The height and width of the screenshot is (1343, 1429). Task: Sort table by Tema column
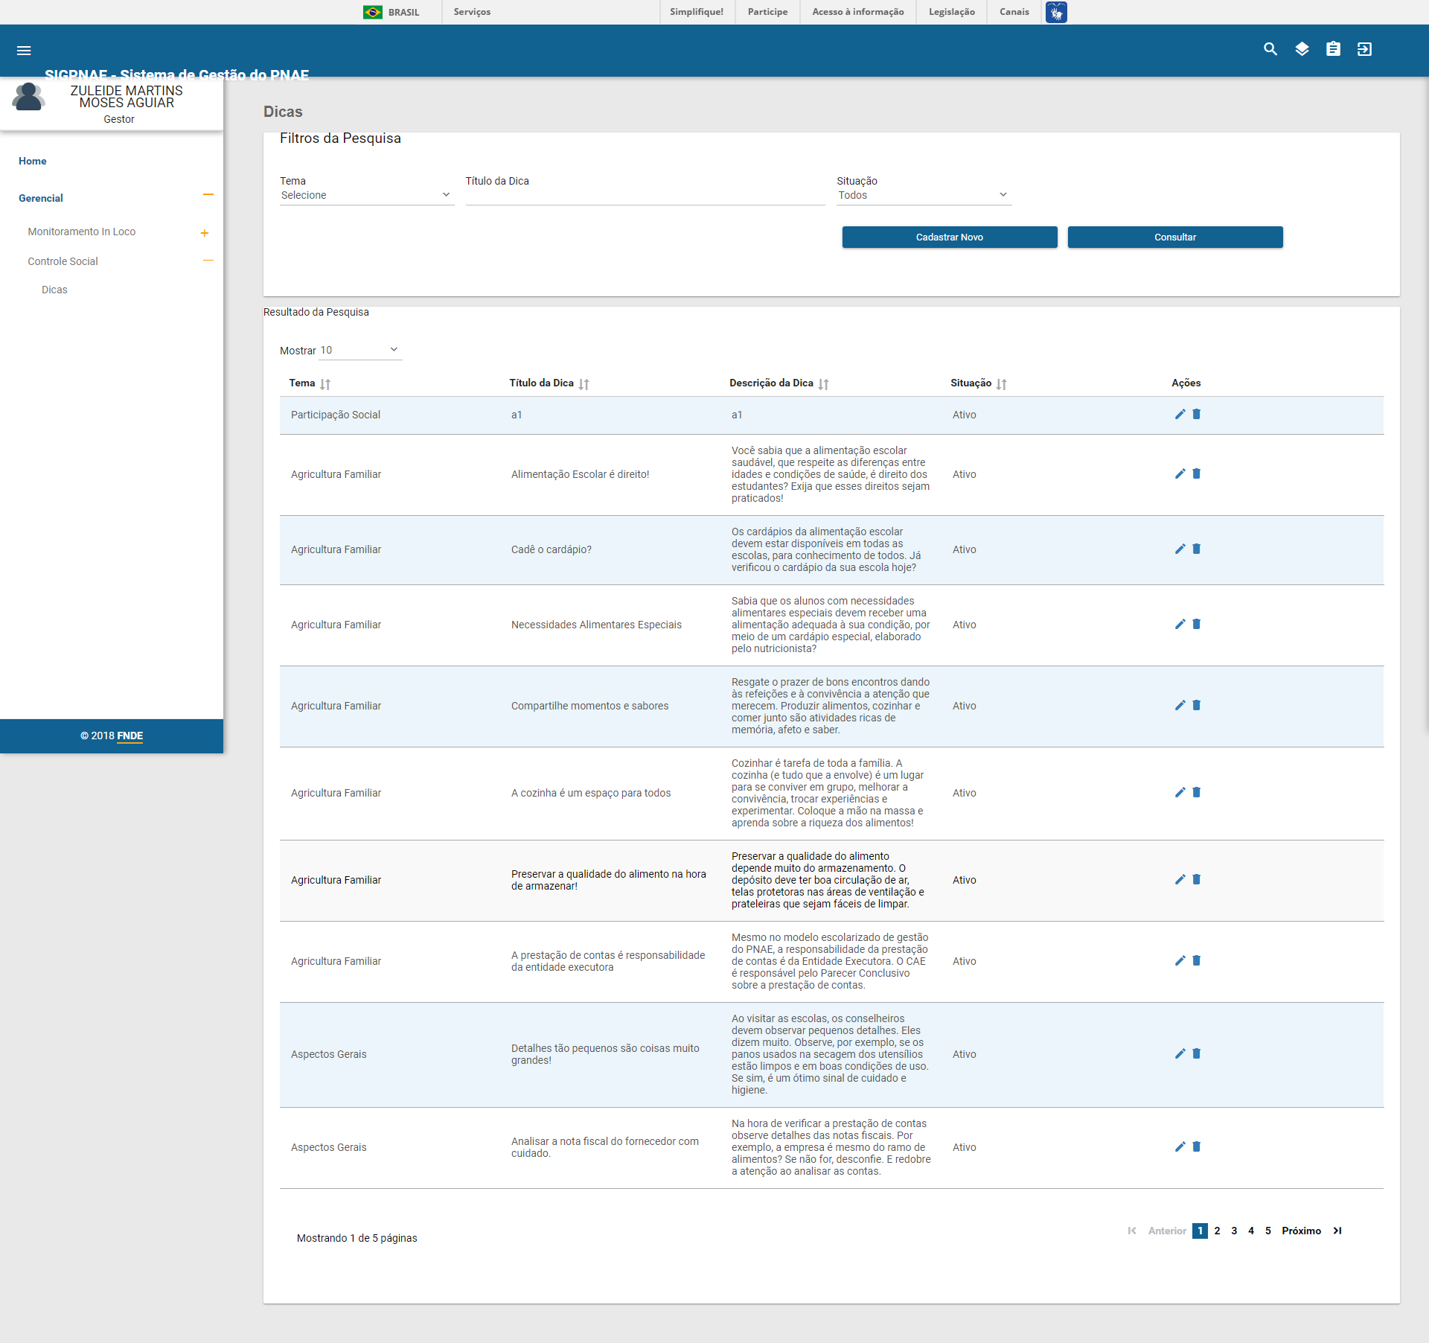(325, 384)
